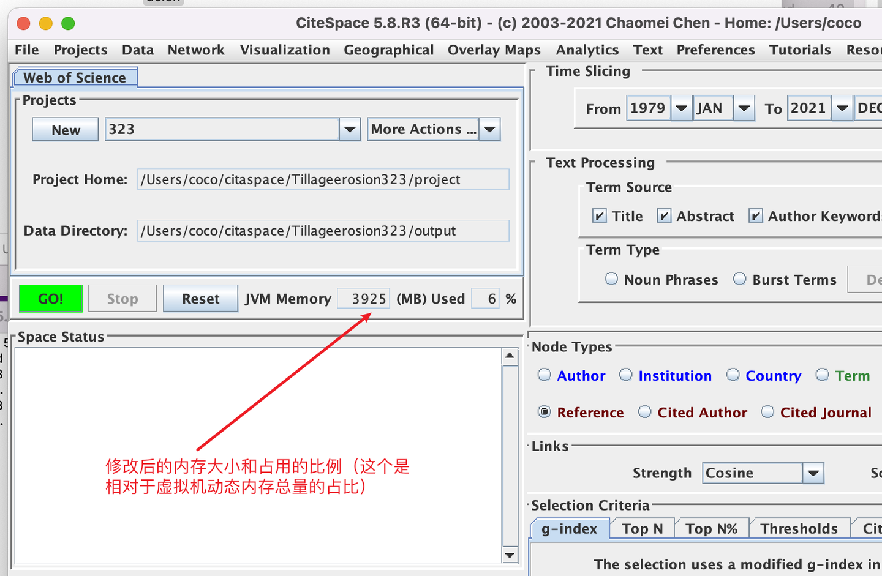Select the Term node type

[x=822, y=375]
